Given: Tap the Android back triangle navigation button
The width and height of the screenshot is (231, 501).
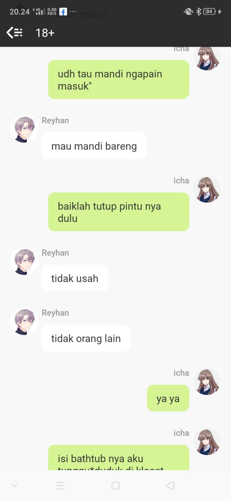Looking at the screenshot, I should pyautogui.click(x=170, y=486).
